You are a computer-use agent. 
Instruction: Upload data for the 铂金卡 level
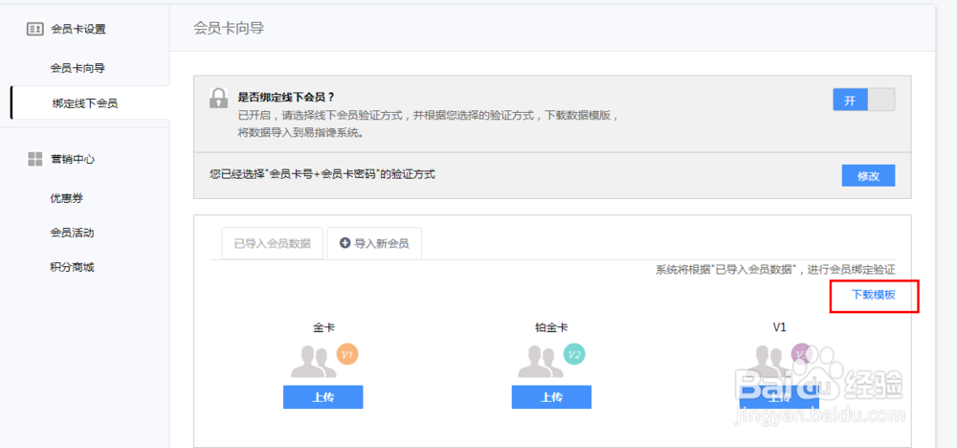tap(550, 397)
